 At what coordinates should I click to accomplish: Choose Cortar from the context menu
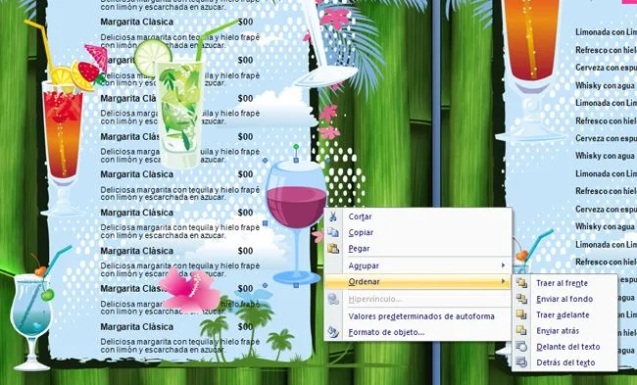click(x=417, y=217)
